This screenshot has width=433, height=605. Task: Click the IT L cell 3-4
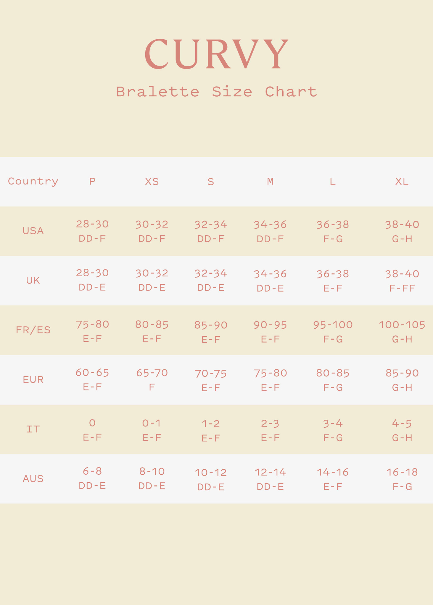[x=333, y=424]
